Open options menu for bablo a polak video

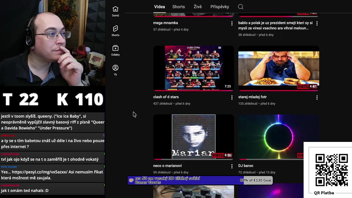pos(317,24)
